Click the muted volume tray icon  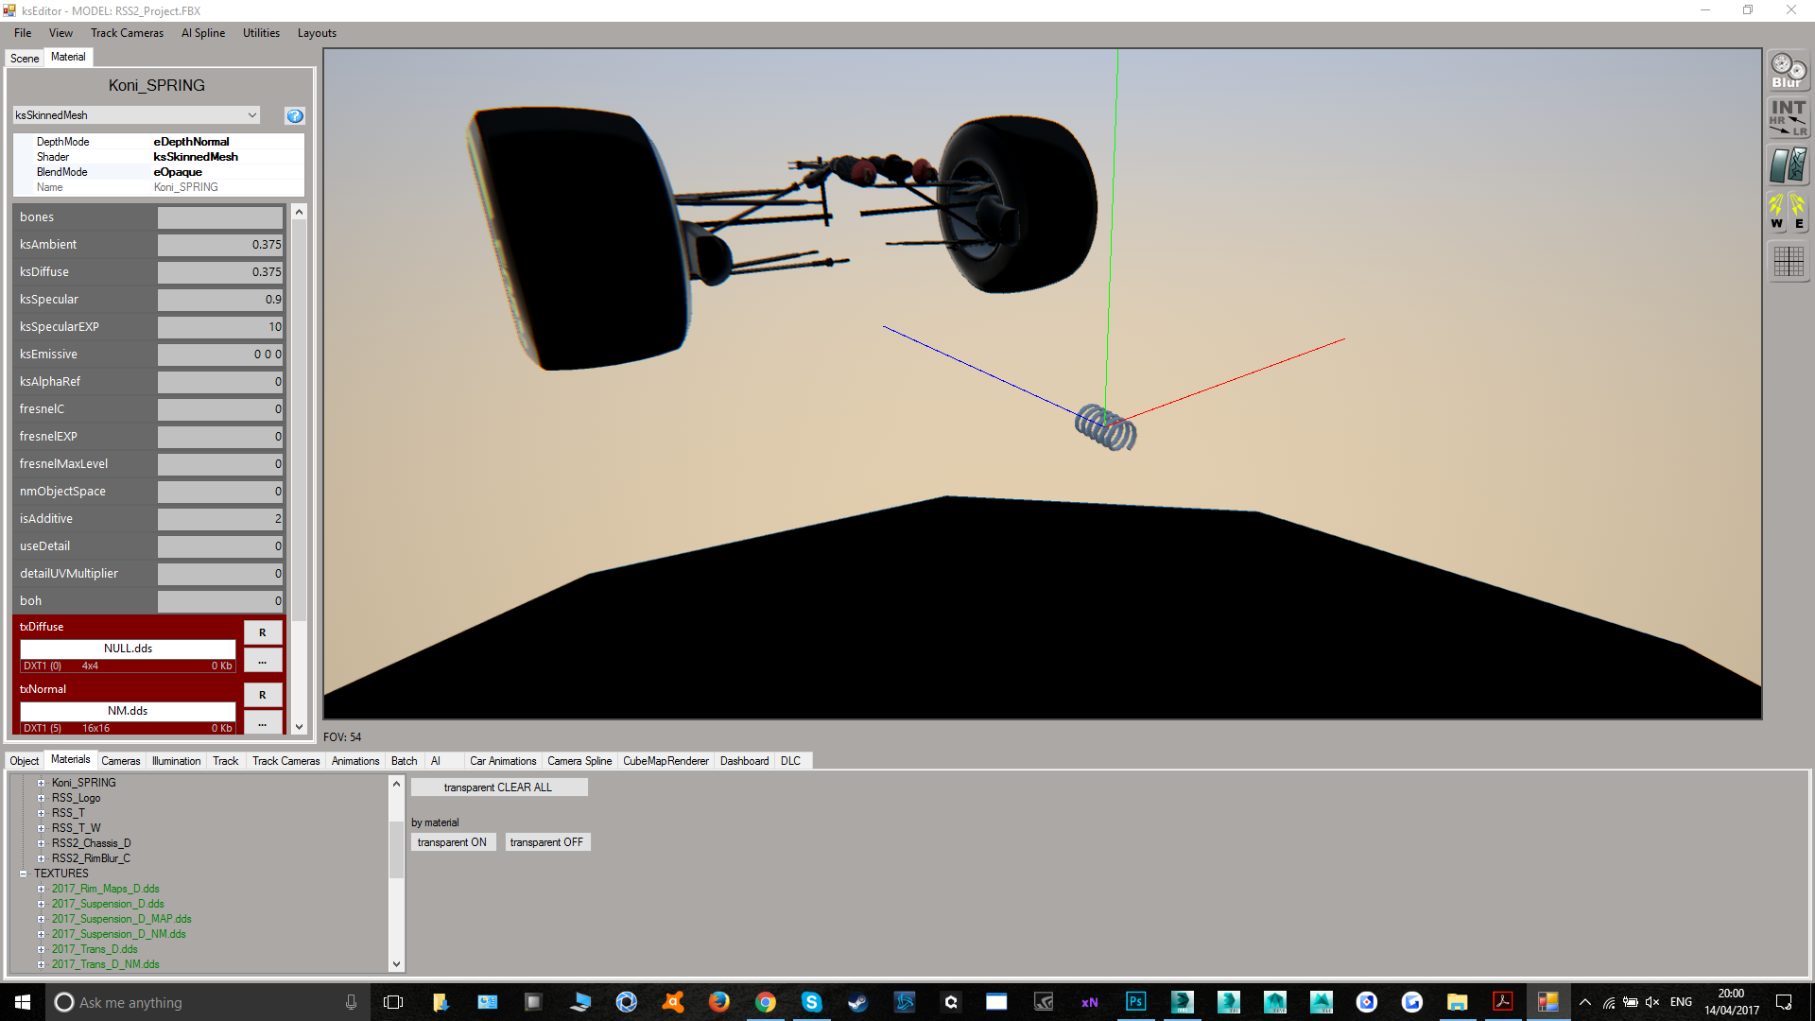click(1652, 1002)
